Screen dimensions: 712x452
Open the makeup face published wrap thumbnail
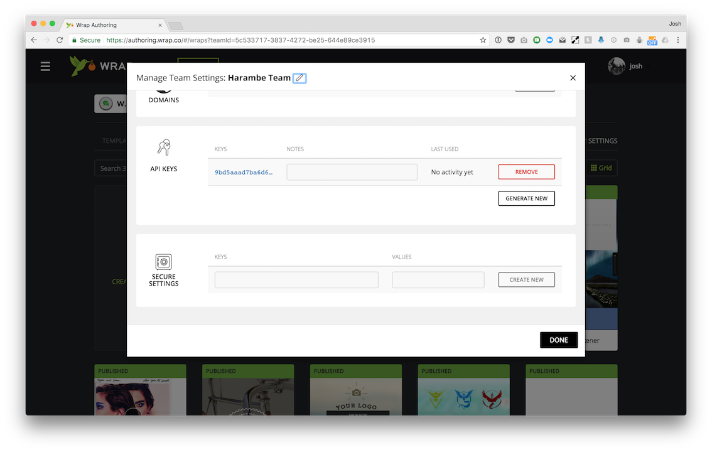(x=140, y=397)
